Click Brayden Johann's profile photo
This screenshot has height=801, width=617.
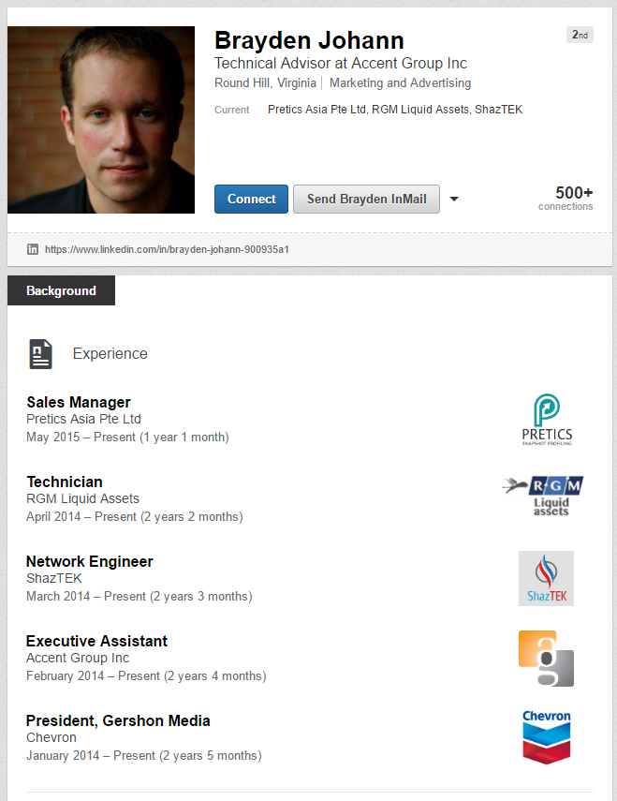point(101,120)
